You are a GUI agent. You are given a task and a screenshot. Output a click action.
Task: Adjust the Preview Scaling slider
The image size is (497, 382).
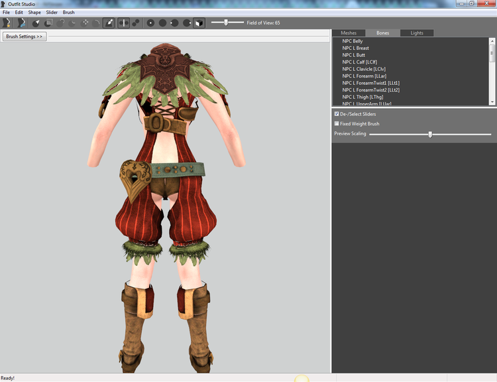click(x=430, y=135)
